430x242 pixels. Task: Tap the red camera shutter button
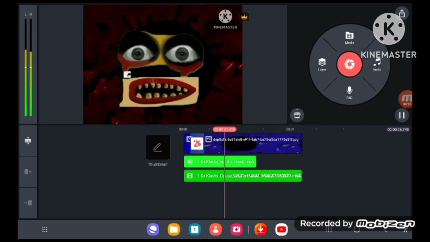pos(349,64)
